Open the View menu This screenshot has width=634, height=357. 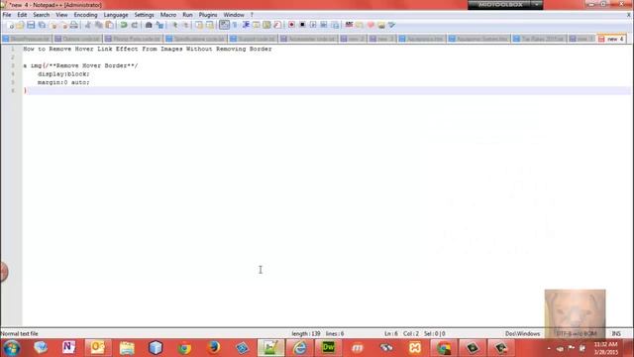61,15
